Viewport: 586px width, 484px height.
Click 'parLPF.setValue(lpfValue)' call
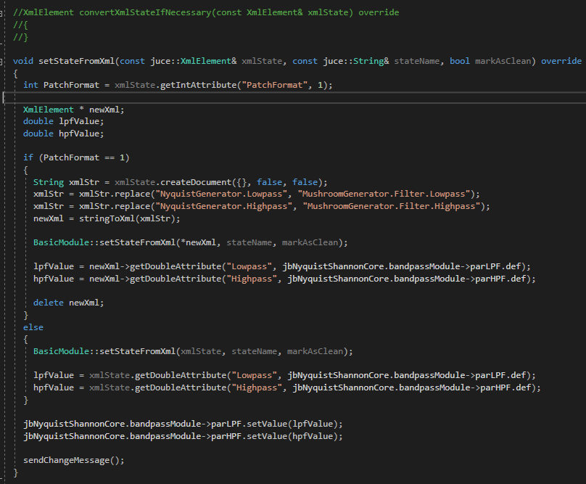[275, 424]
